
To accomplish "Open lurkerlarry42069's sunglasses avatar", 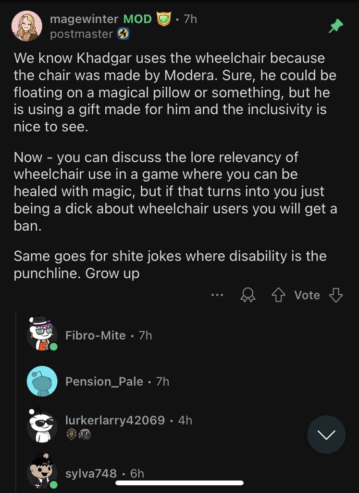I will click(42, 425).
